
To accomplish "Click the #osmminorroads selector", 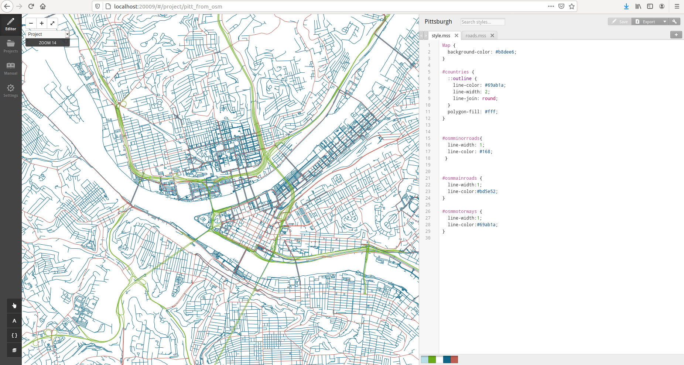I will coord(461,138).
